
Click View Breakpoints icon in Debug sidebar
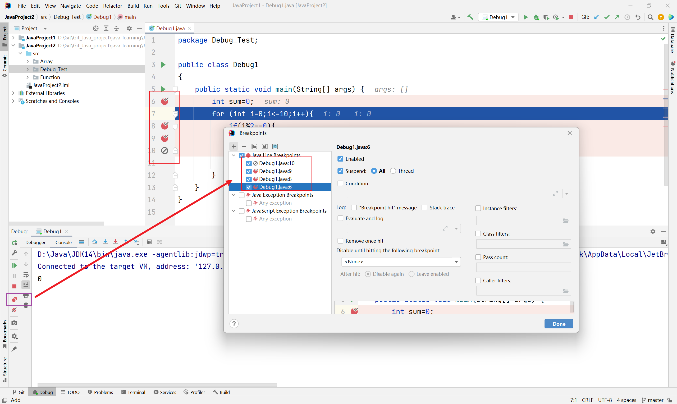coord(14,300)
